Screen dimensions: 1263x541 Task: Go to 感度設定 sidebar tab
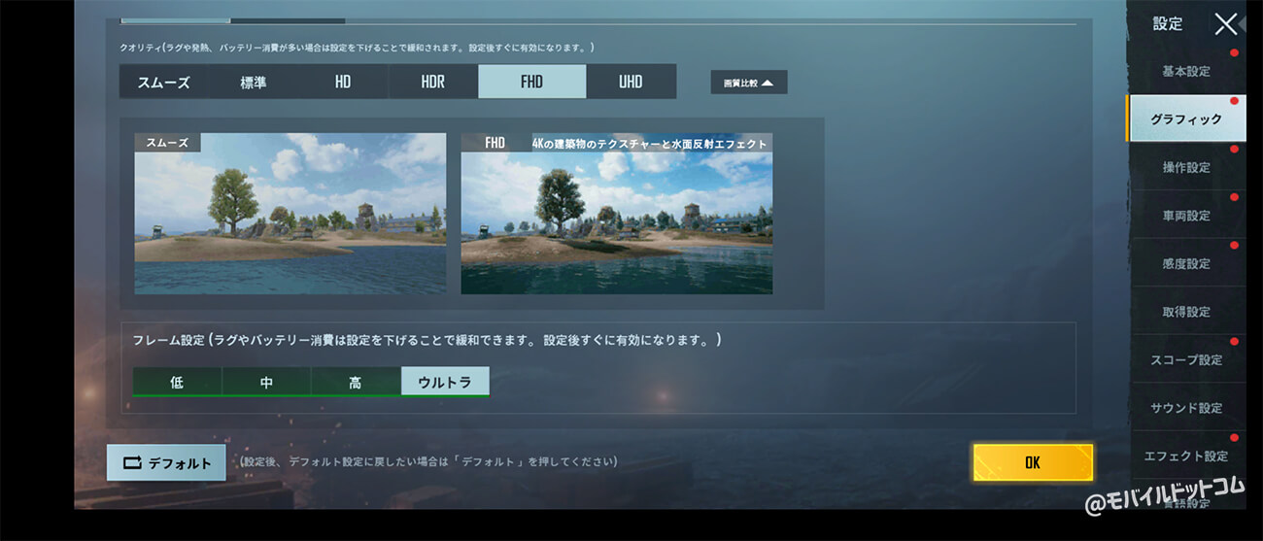point(1186,263)
